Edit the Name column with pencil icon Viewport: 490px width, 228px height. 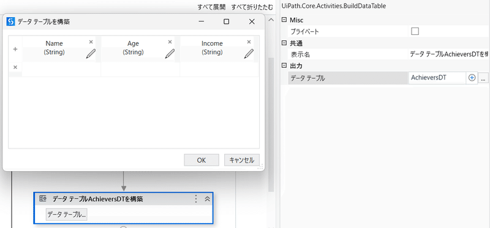coord(91,54)
